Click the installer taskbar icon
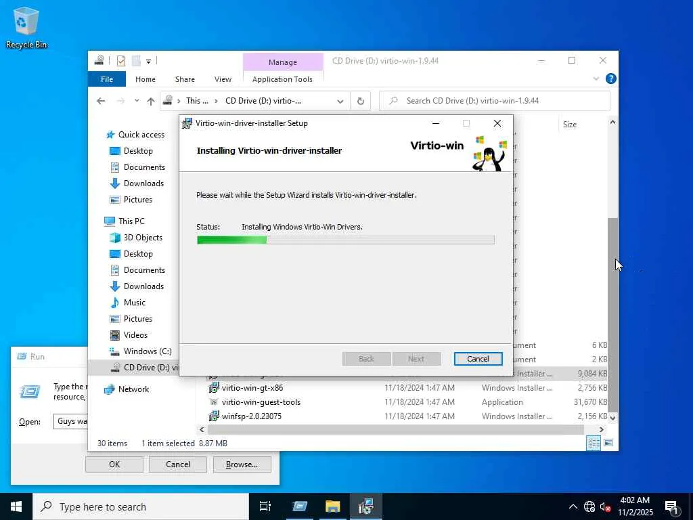 (x=366, y=506)
